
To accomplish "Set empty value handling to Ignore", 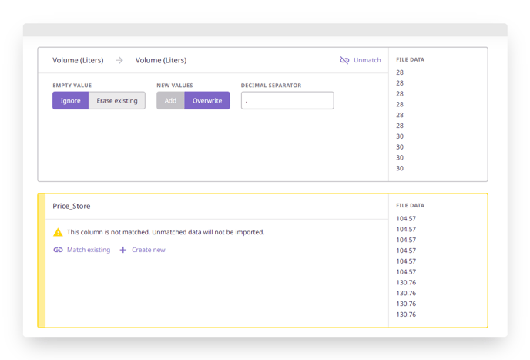I will 71,100.
